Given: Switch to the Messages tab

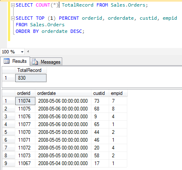Looking at the screenshot, I should coord(46,62).
